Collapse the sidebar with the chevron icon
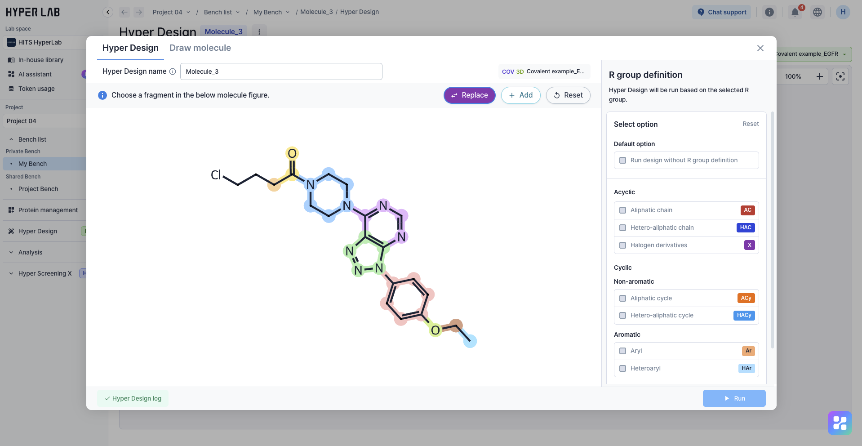The width and height of the screenshot is (862, 446). coord(108,12)
